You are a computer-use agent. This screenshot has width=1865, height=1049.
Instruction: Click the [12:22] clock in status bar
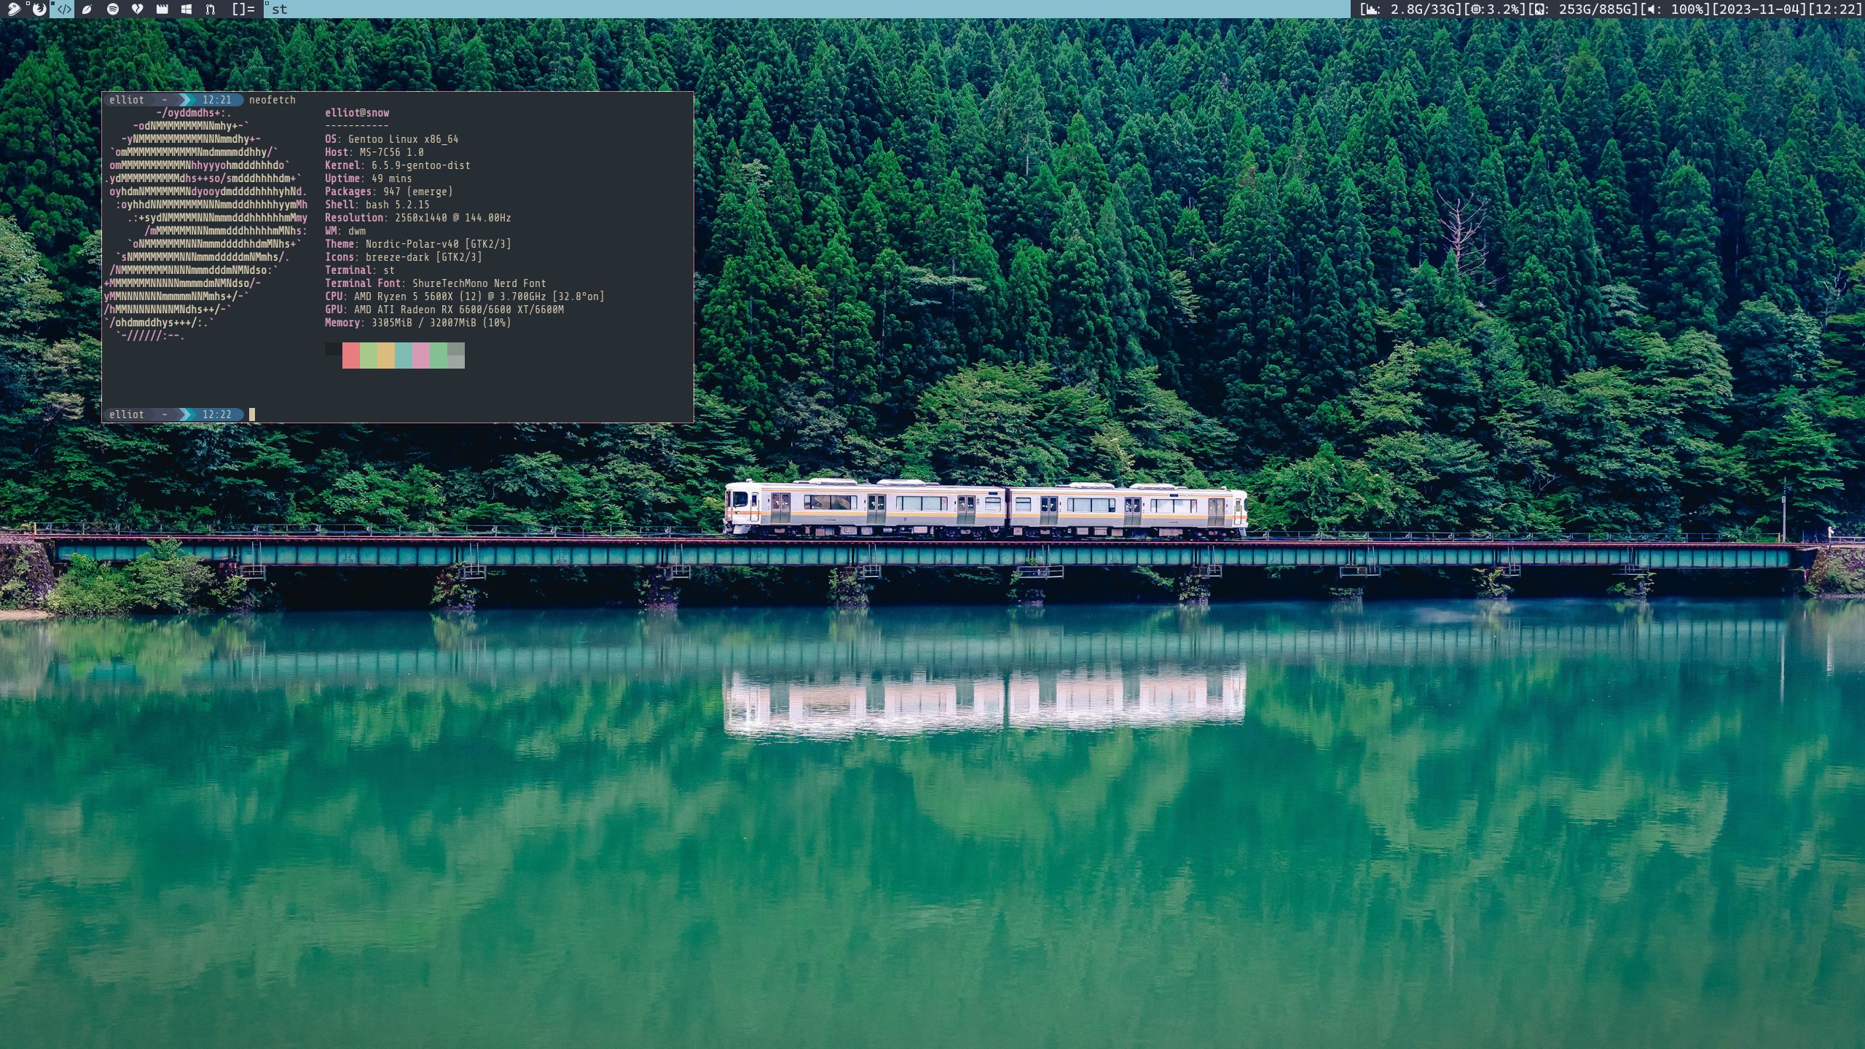[1834, 9]
